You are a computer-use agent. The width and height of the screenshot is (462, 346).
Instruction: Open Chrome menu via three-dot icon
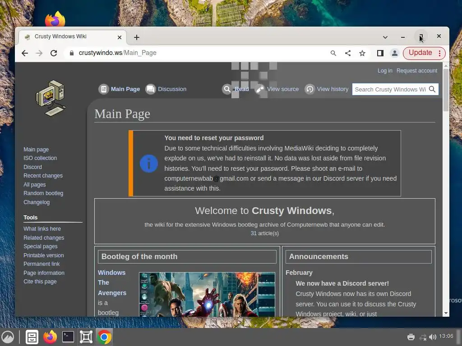pyautogui.click(x=439, y=53)
